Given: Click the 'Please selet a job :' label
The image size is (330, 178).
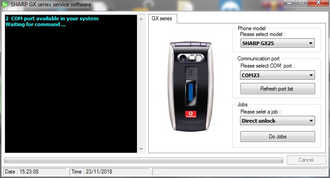Looking at the screenshot, I should pyautogui.click(x=260, y=112).
